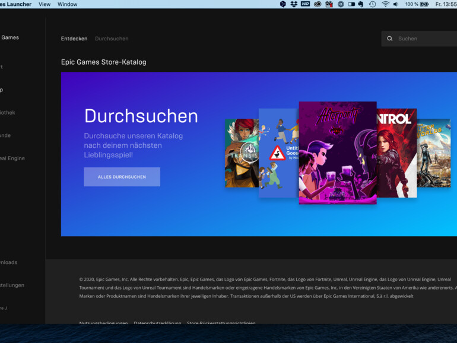The width and height of the screenshot is (457, 343).
Task: Open the Control game cover
Action: [x=396, y=153]
